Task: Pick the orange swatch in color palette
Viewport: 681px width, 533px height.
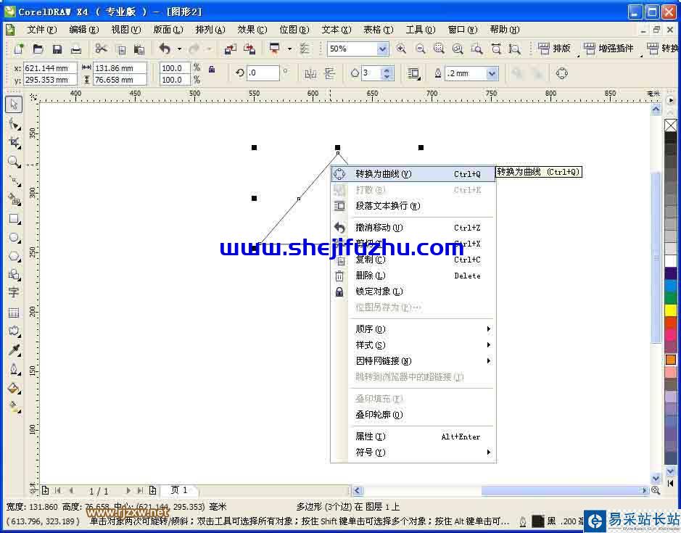Action: [671, 360]
